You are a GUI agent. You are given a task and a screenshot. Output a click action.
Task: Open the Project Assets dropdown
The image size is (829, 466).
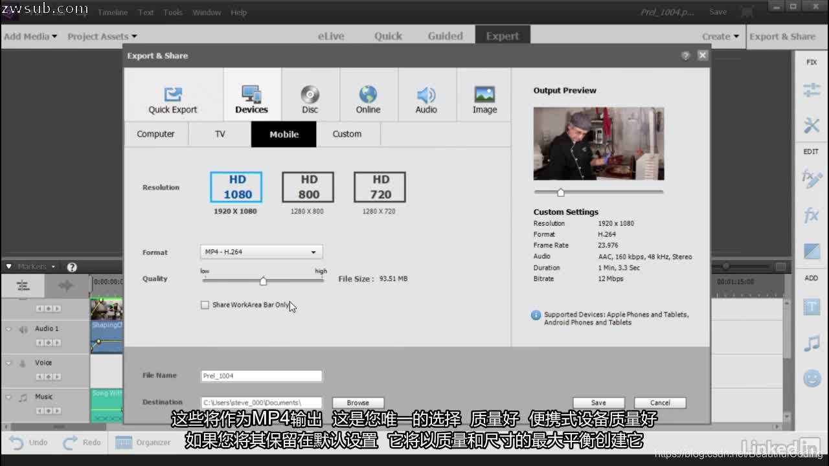point(102,36)
